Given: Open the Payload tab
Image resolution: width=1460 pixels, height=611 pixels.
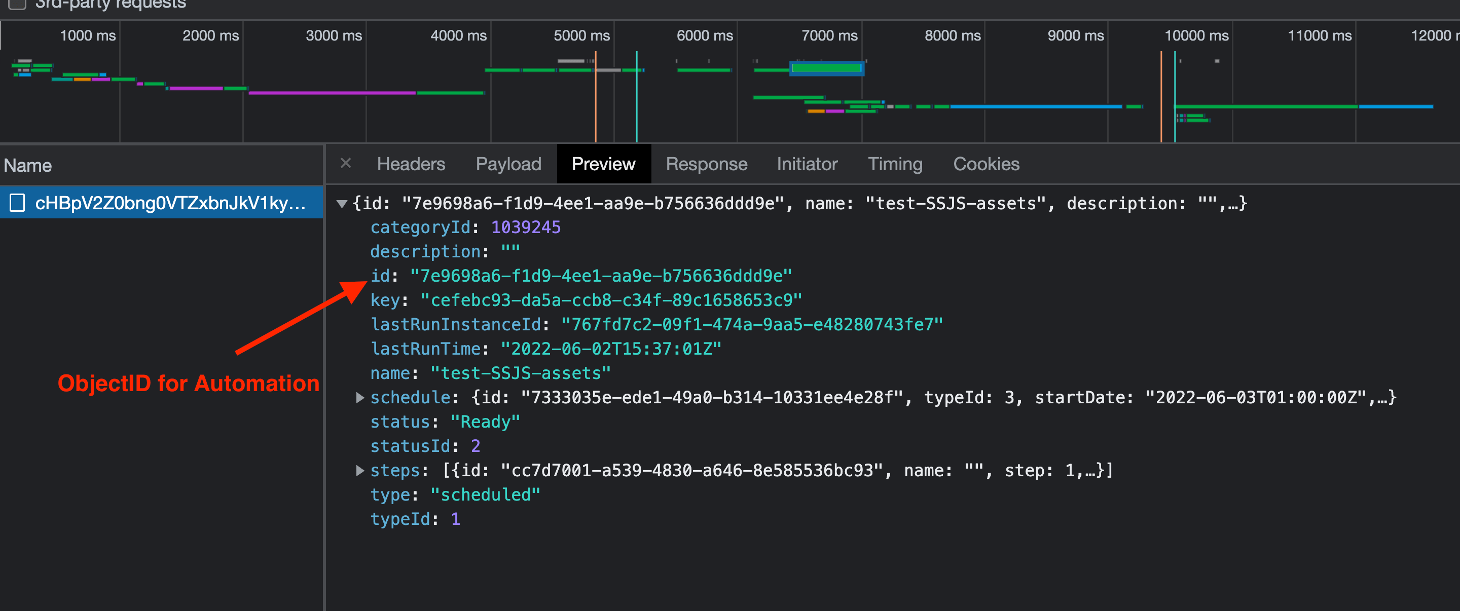Looking at the screenshot, I should click(x=508, y=164).
